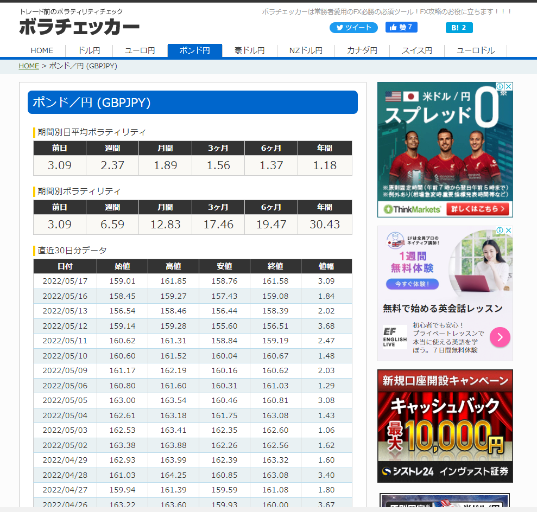537x512 pixels.
Task: Click the ad info icon on ThinkMarkets banner
Action: (501, 86)
